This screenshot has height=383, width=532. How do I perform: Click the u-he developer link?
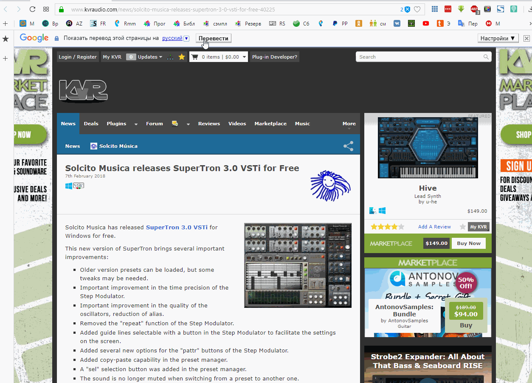click(x=431, y=202)
